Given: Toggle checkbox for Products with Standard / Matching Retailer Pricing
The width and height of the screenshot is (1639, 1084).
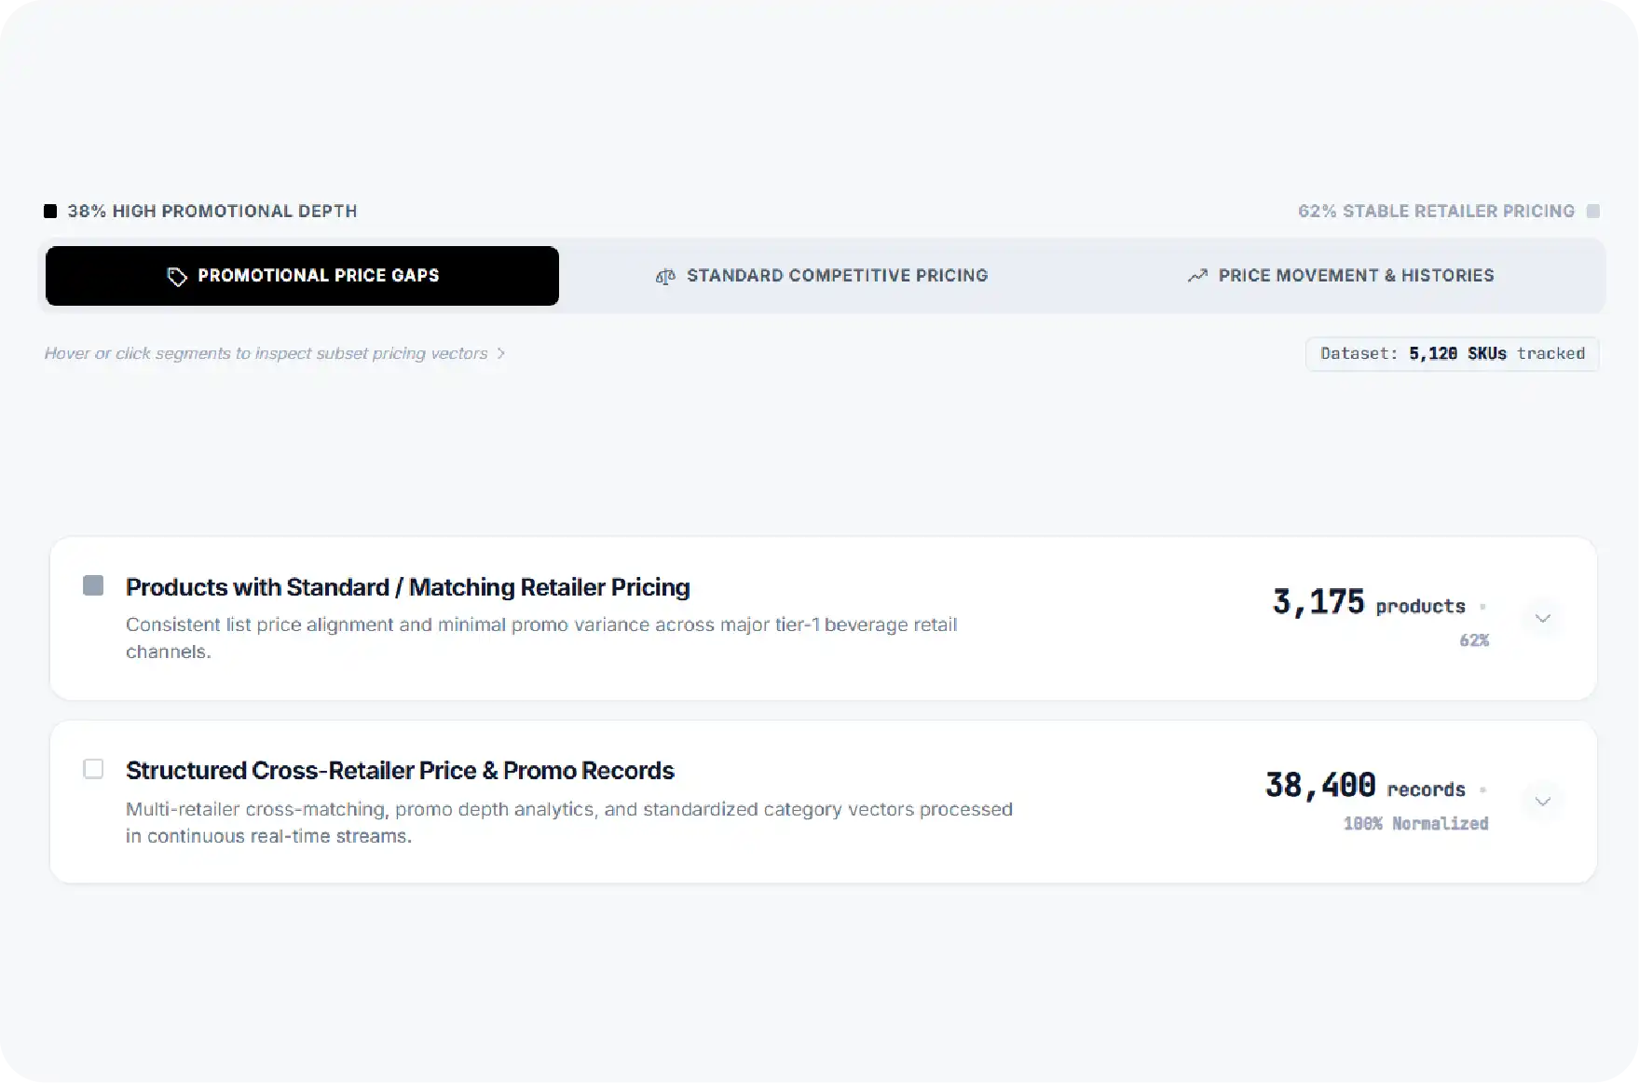Looking at the screenshot, I should 93,585.
